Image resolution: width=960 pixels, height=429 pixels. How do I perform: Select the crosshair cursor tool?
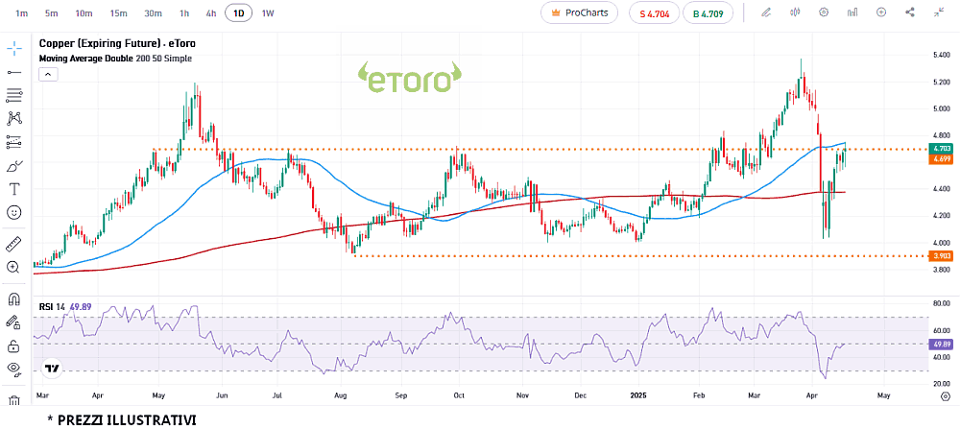(14, 48)
